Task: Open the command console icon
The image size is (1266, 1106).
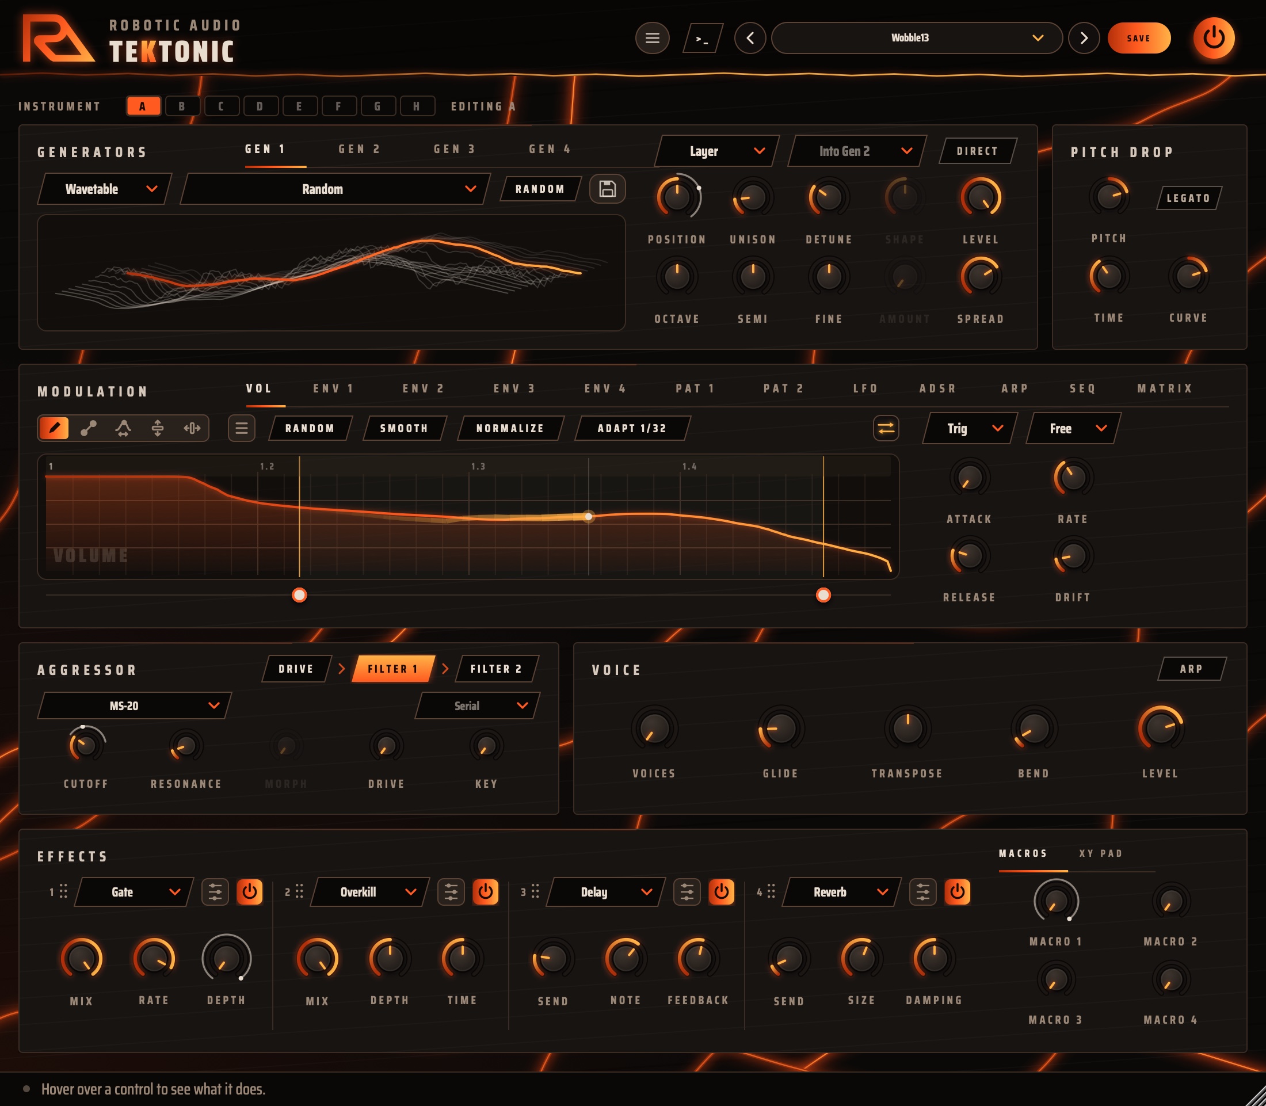Action: [x=703, y=39]
